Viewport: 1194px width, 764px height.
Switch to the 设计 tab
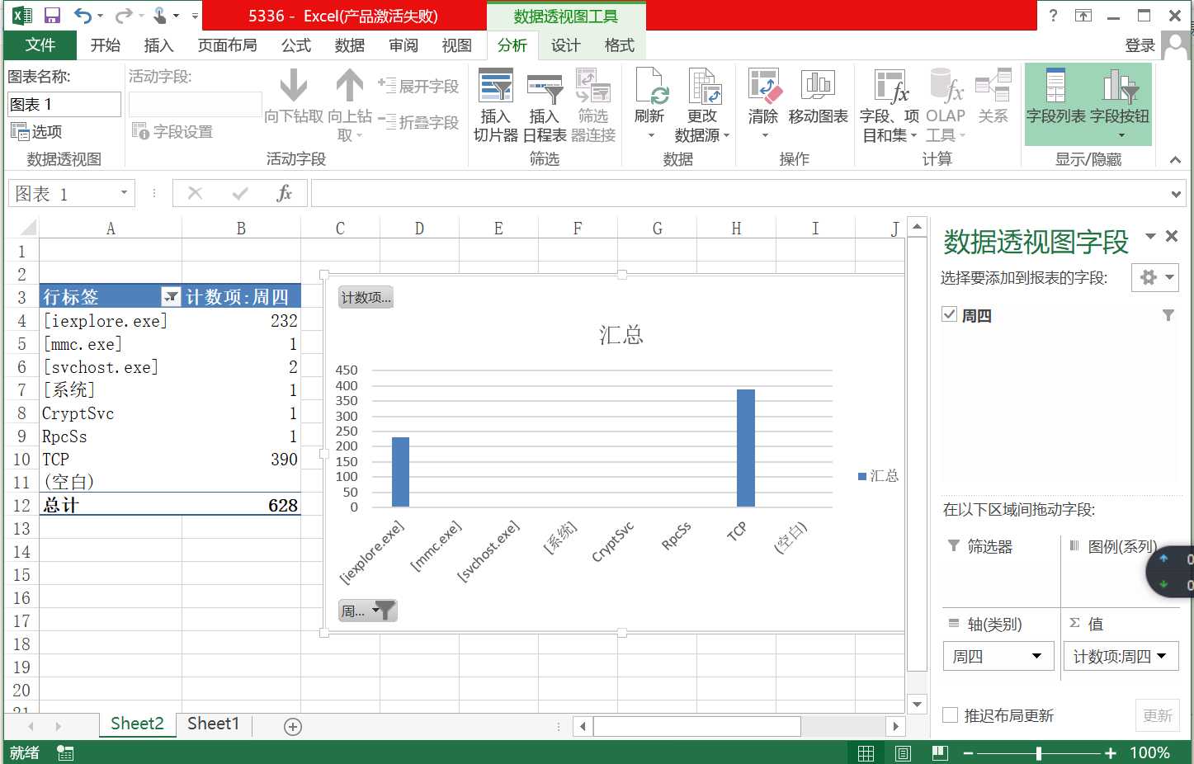click(566, 45)
